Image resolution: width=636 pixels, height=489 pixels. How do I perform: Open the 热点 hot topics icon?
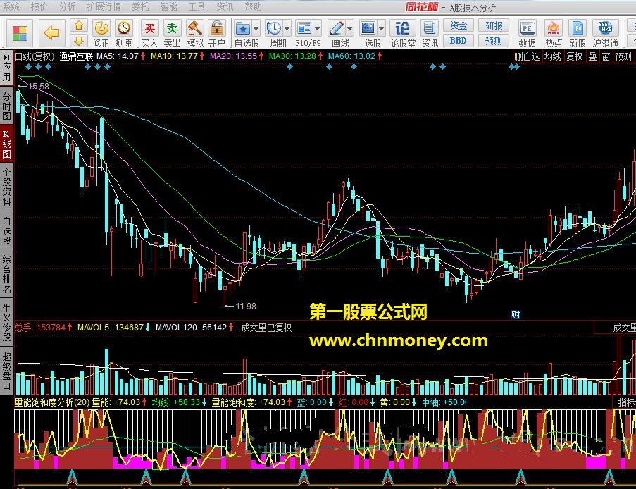click(554, 33)
